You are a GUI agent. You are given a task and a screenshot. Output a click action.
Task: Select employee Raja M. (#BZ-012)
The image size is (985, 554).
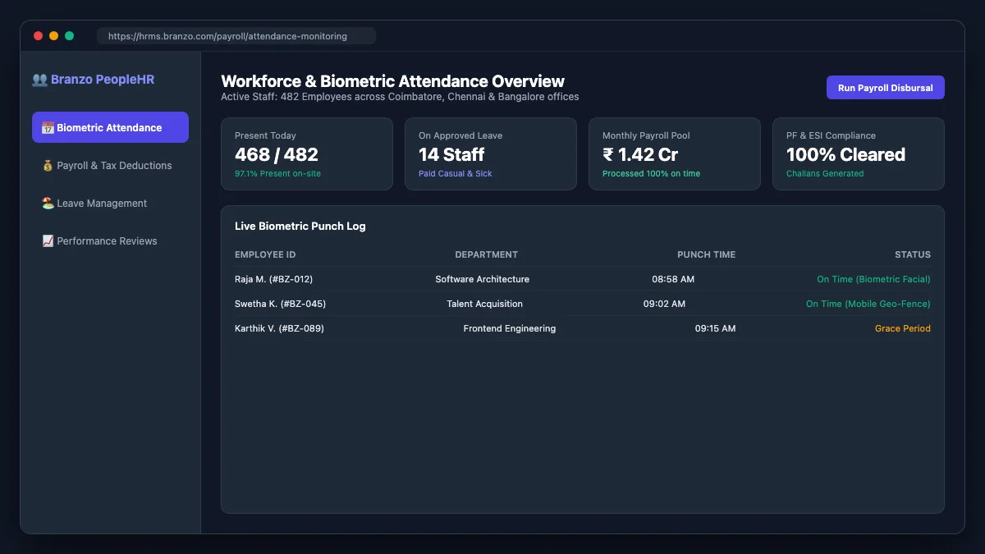tap(273, 279)
